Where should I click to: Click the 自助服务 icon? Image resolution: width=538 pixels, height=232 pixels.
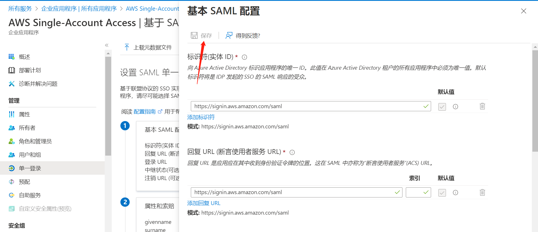tap(12, 195)
